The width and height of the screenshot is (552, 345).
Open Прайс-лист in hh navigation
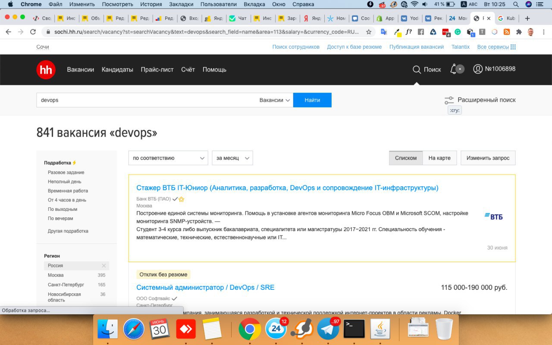point(157,69)
